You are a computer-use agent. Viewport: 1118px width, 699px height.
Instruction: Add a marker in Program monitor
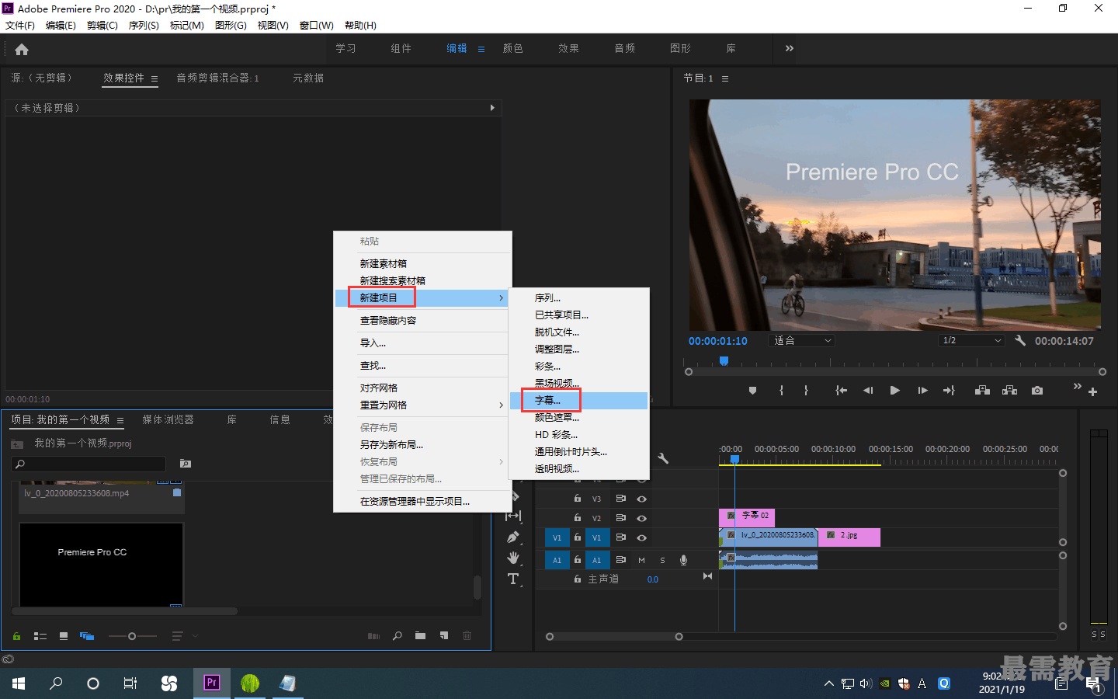pos(752,391)
